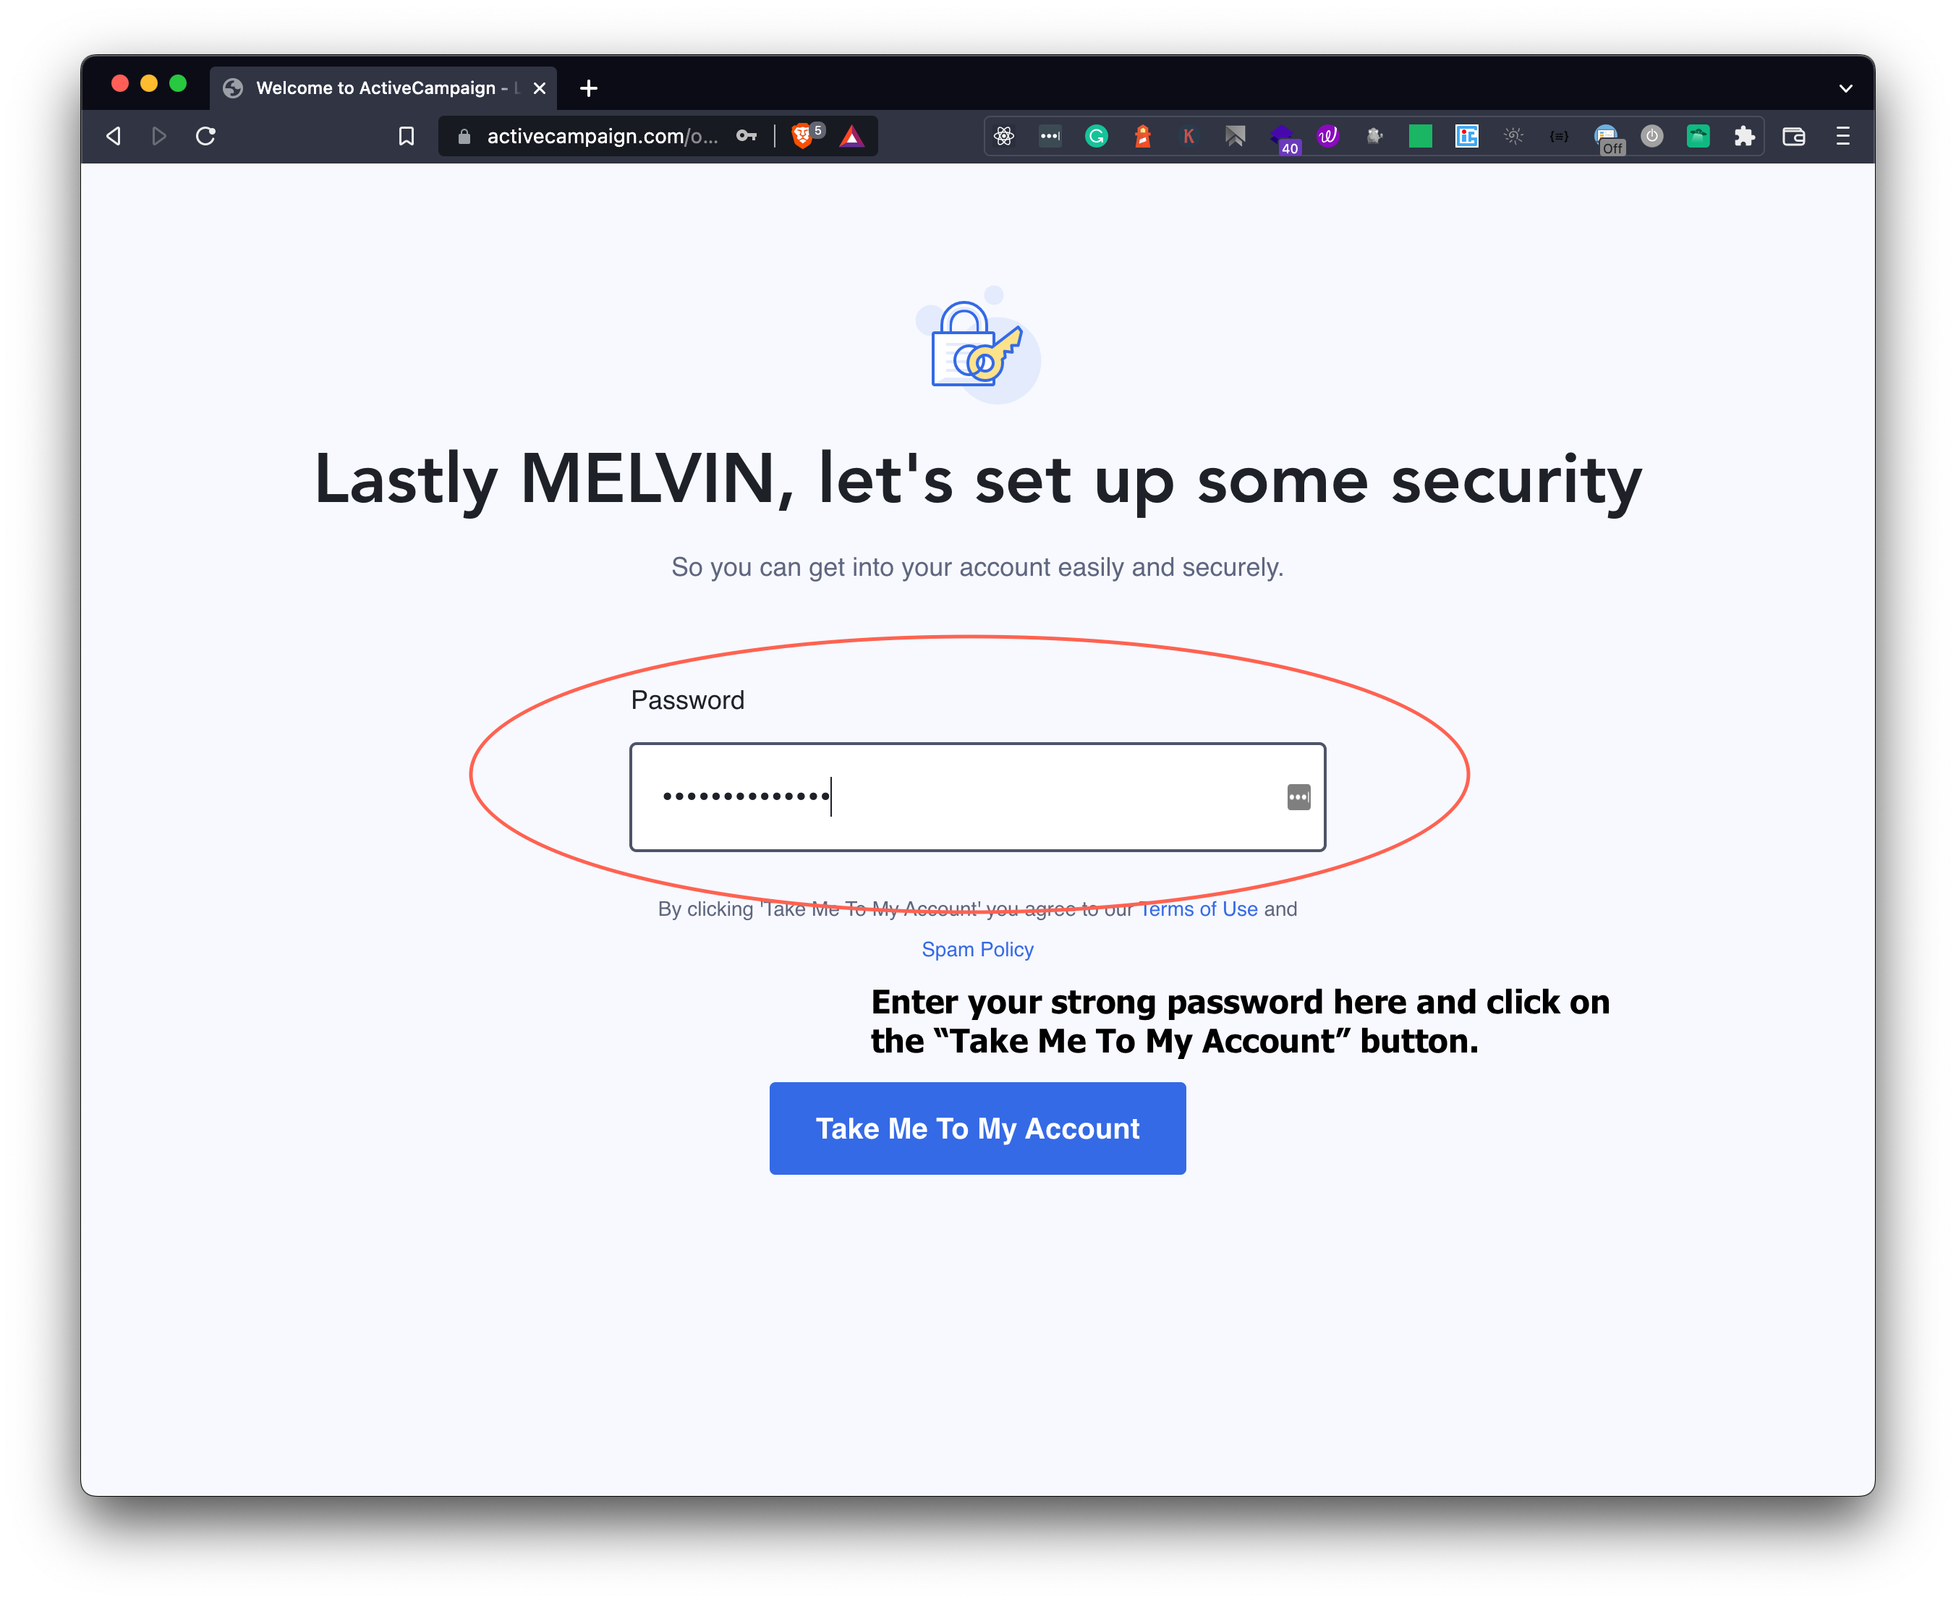Click the puzzle piece extensions icon
Screen dimensions: 1956x1603
pos(1745,137)
